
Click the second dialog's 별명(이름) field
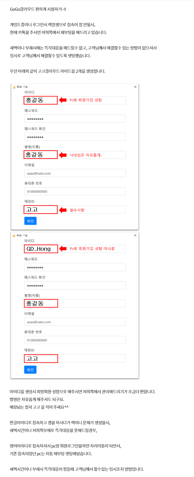(x=75, y=303)
